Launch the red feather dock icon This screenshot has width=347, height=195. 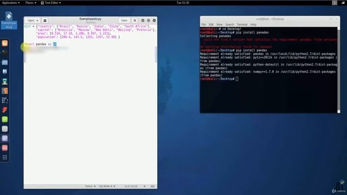point(5,109)
